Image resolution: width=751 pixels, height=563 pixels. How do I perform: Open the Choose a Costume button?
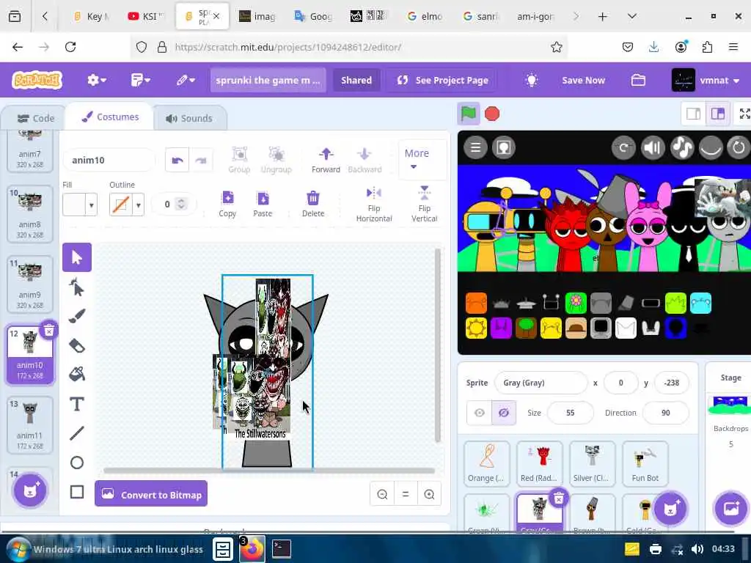29,490
